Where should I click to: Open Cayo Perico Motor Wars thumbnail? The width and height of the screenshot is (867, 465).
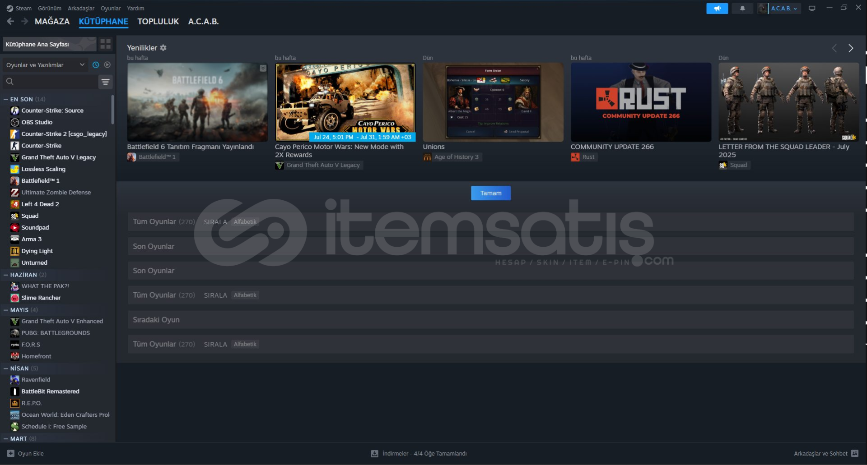tap(345, 102)
